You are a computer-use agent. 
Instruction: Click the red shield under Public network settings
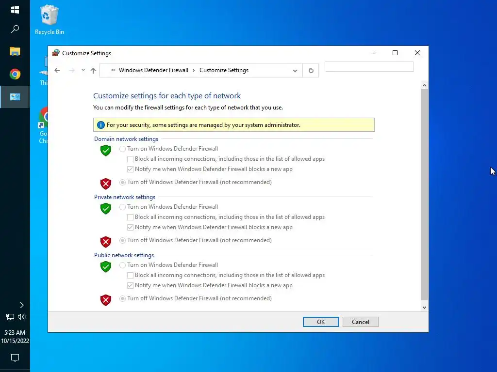pos(105,300)
